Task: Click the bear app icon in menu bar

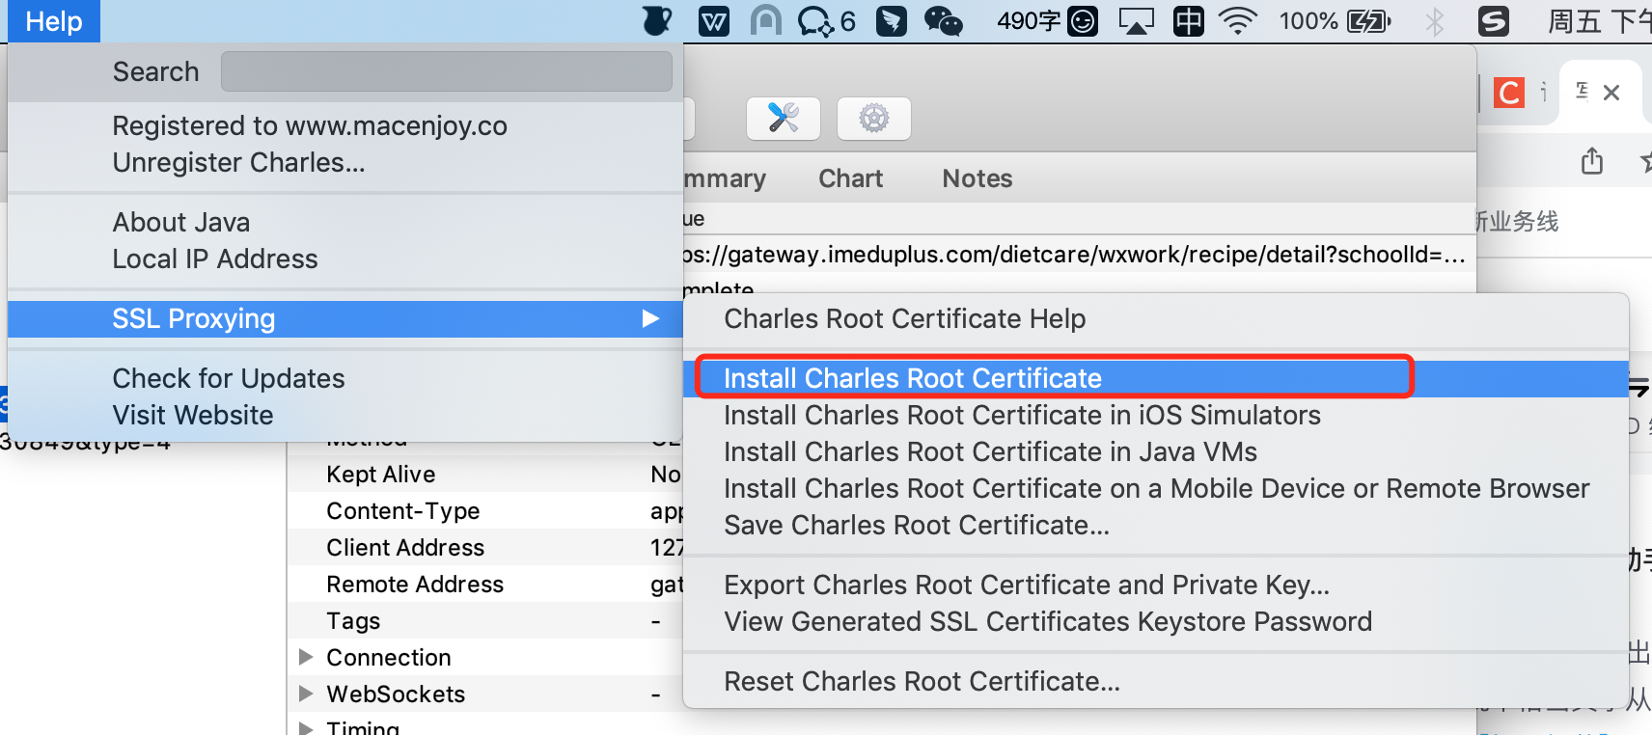Action: click(657, 20)
